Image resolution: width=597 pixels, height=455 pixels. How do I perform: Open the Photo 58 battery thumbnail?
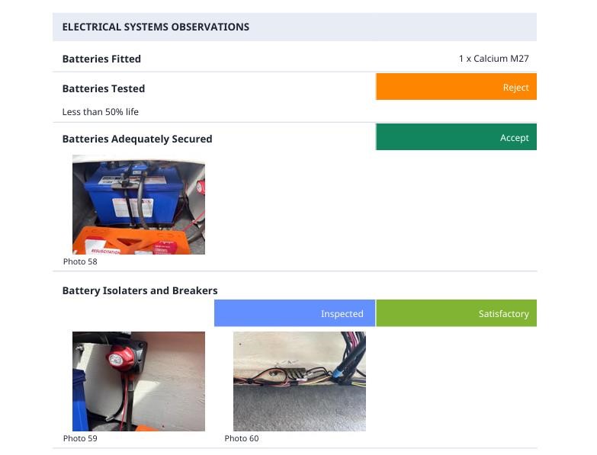point(138,204)
